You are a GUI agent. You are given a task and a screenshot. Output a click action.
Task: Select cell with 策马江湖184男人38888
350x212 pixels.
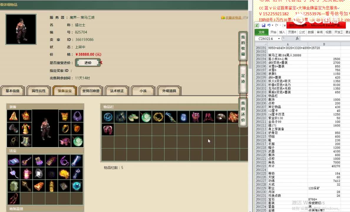(288, 55)
